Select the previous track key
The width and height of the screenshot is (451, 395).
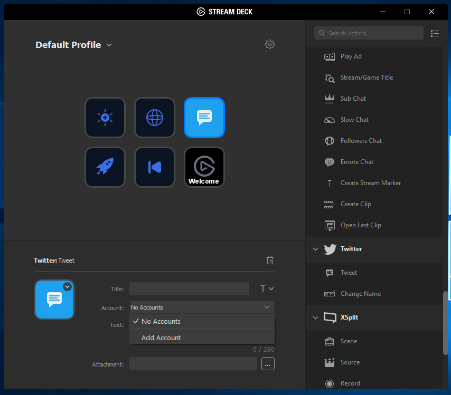pyautogui.click(x=155, y=167)
